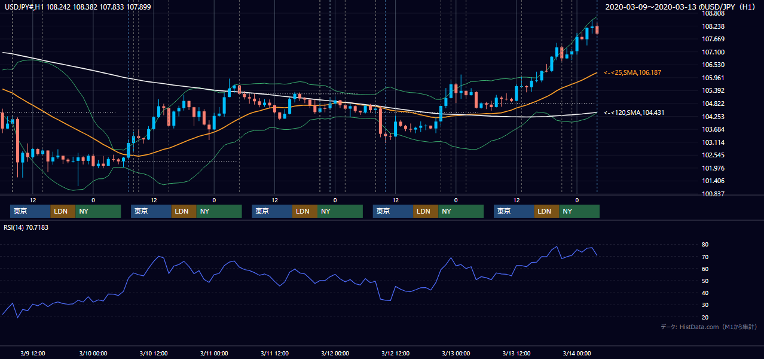Click price axis value 107.100
764x359 pixels.
(x=713, y=52)
